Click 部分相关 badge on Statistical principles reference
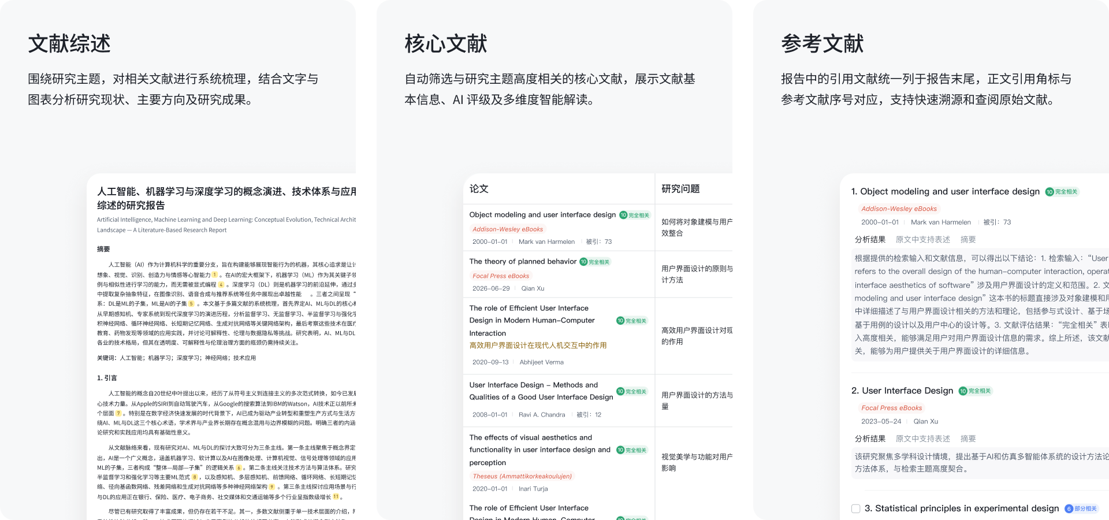This screenshot has width=1109, height=520. coord(1081,508)
